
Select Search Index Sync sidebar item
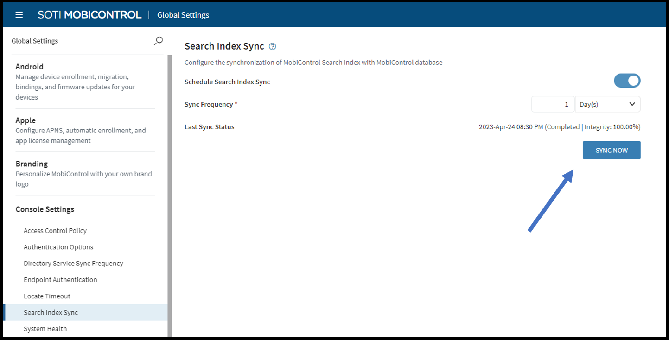tap(51, 312)
